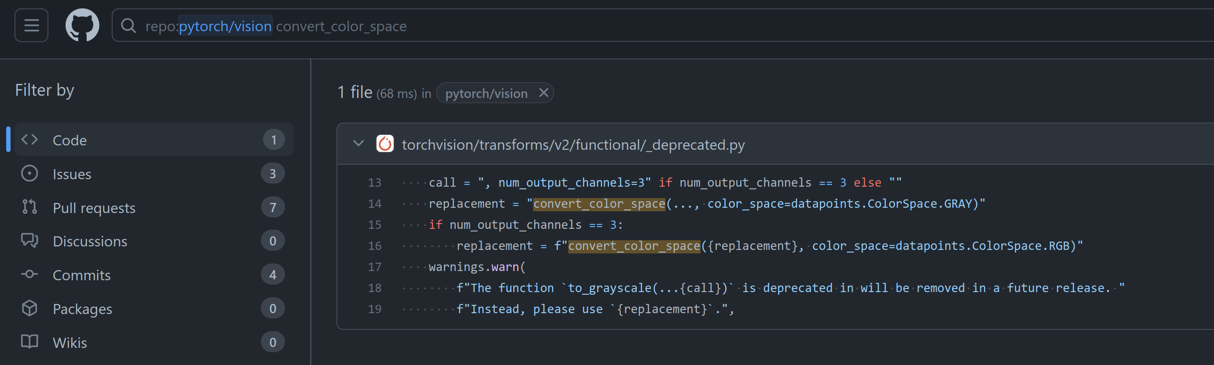Click the Pull requests count badge 7
This screenshot has height=365, width=1214.
(x=273, y=207)
